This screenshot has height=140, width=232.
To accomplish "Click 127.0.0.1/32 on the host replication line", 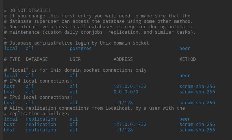I will coord(130,124).
